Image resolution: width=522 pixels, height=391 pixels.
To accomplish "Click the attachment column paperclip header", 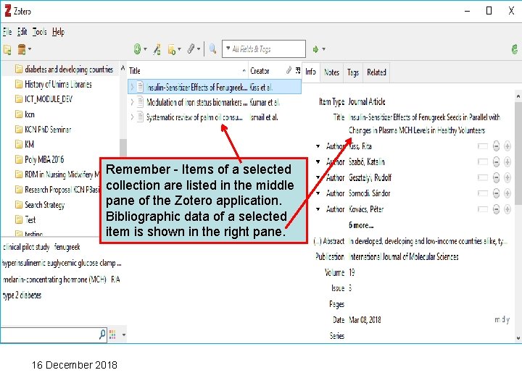I will [289, 70].
